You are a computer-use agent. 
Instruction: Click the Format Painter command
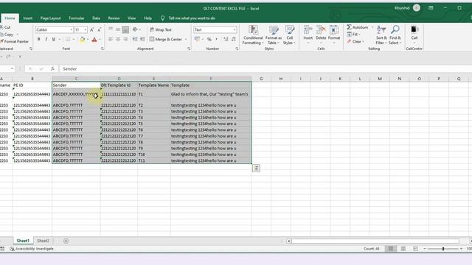pyautogui.click(x=14, y=41)
